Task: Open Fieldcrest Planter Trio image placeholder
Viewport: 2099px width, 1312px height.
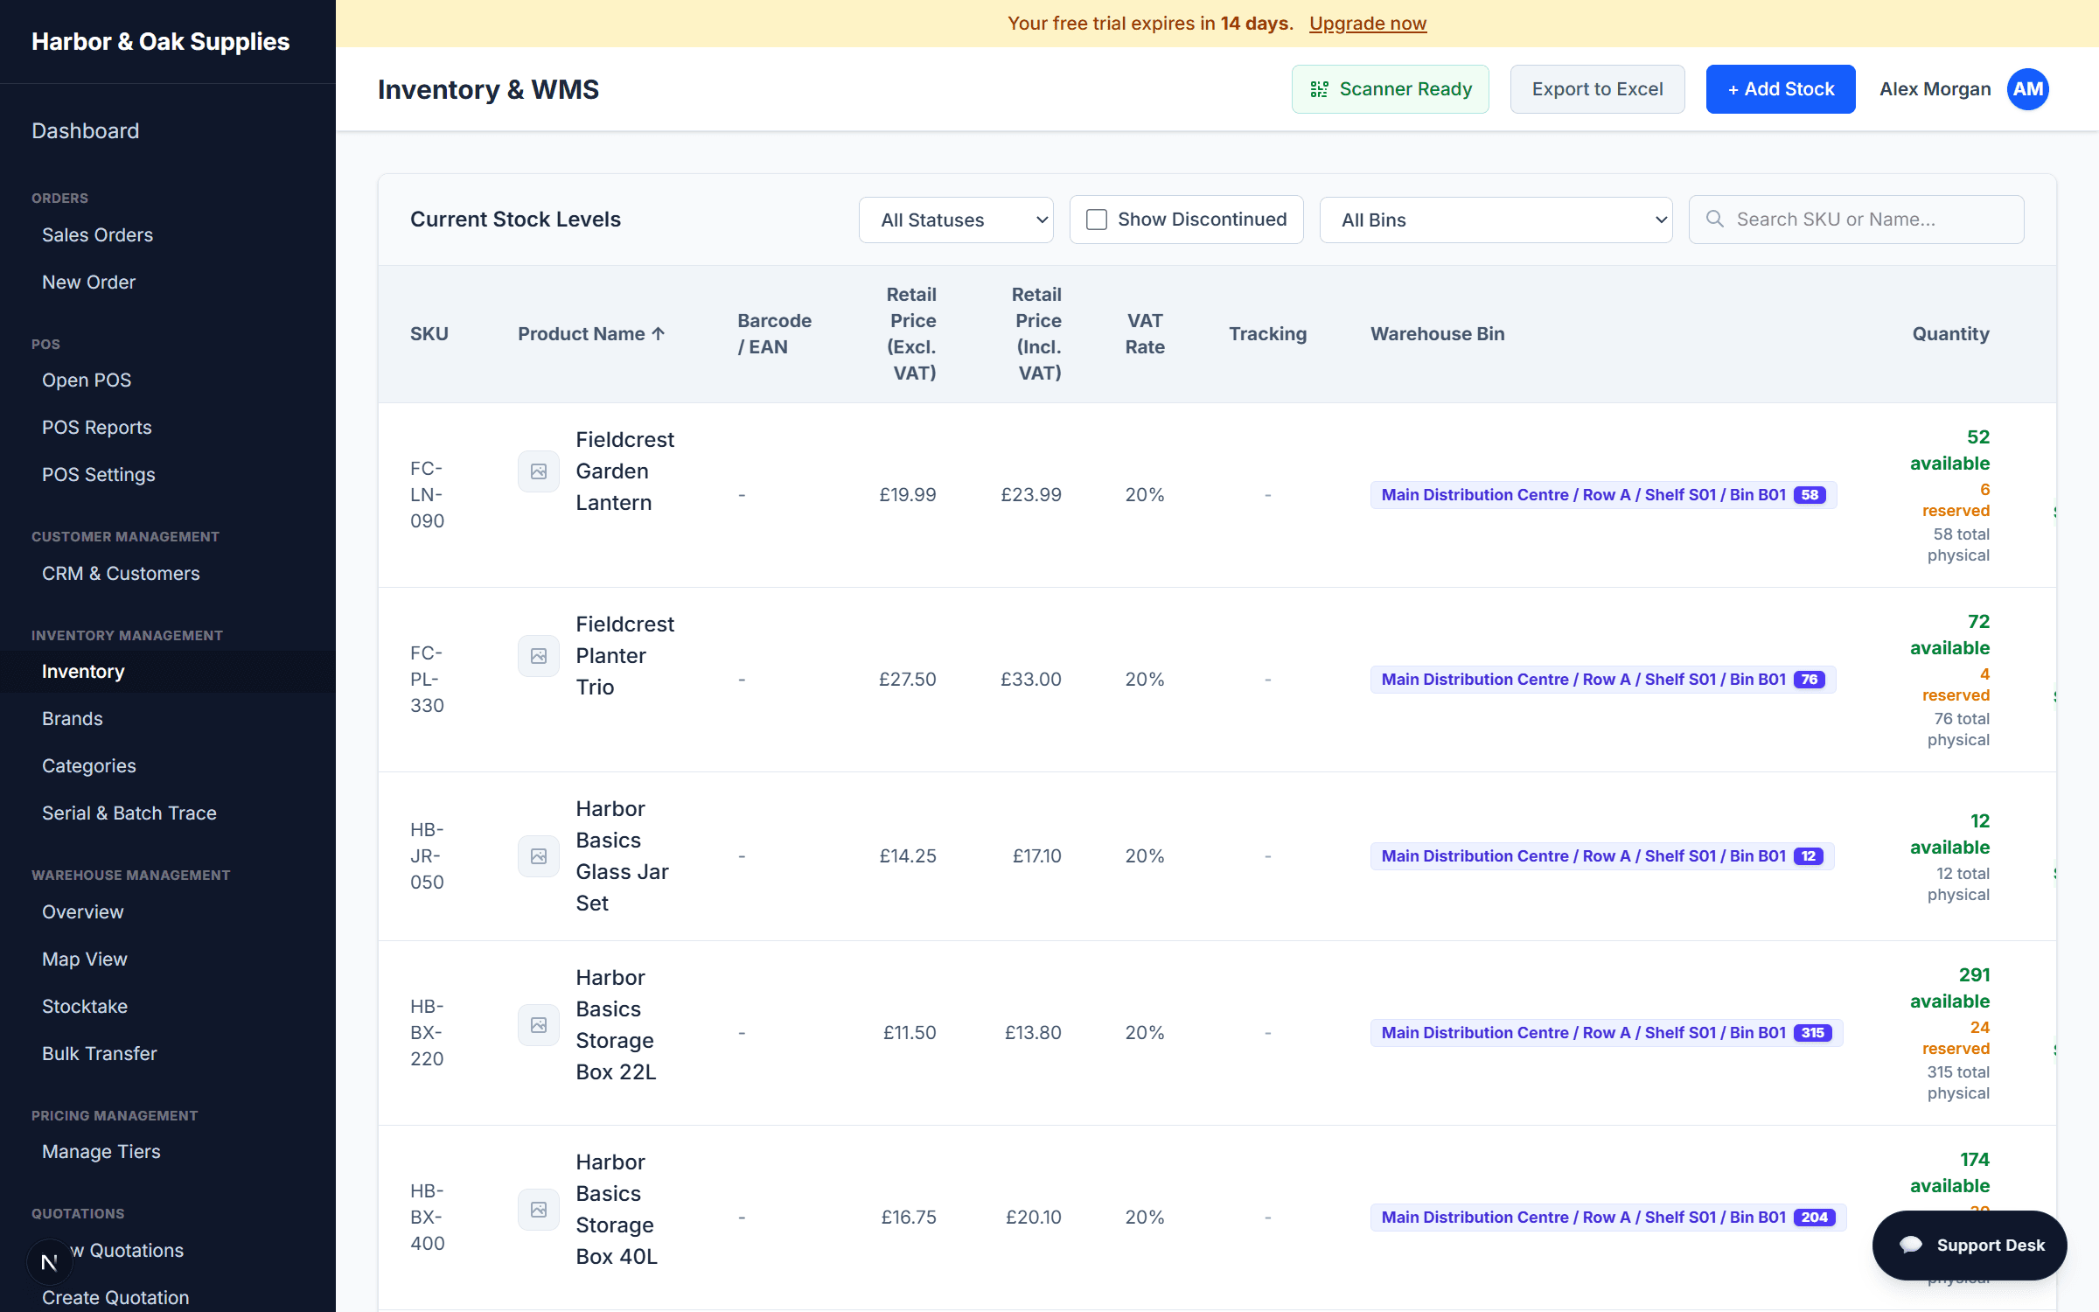Action: [x=539, y=656]
